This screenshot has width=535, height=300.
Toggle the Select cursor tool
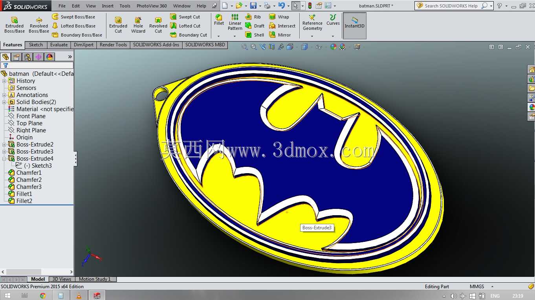tap(295, 5)
